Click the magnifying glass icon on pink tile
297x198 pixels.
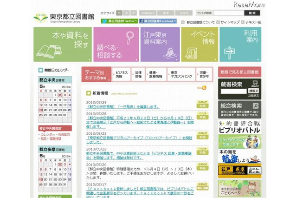(x=130, y=38)
